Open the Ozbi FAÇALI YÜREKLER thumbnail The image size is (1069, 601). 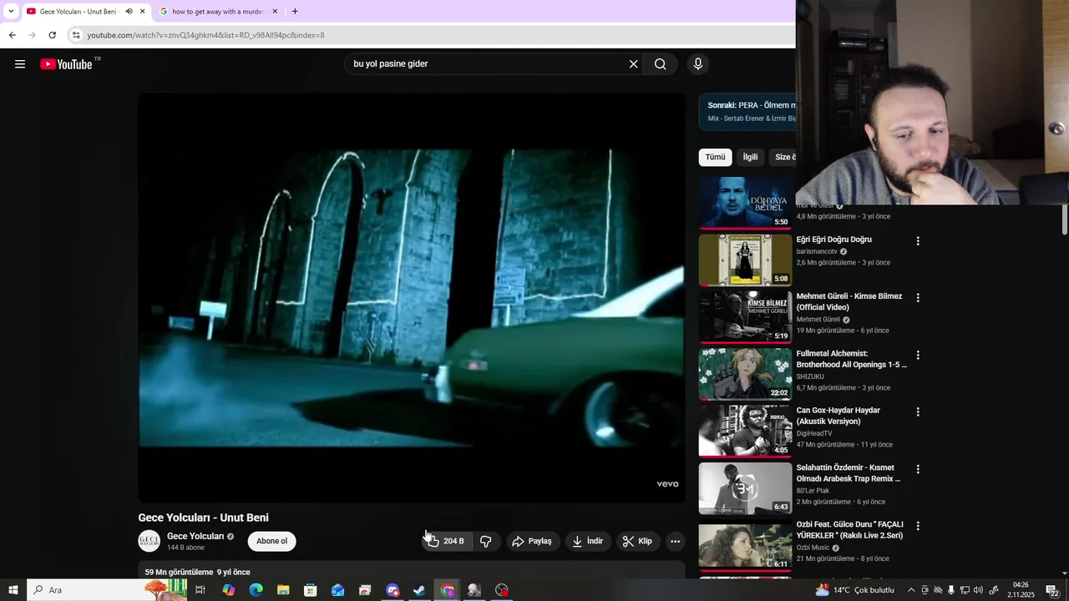745,544
